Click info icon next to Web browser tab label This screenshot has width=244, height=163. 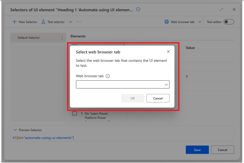click(x=108, y=76)
